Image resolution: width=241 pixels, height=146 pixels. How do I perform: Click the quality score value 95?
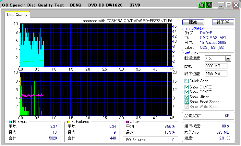[227, 116]
